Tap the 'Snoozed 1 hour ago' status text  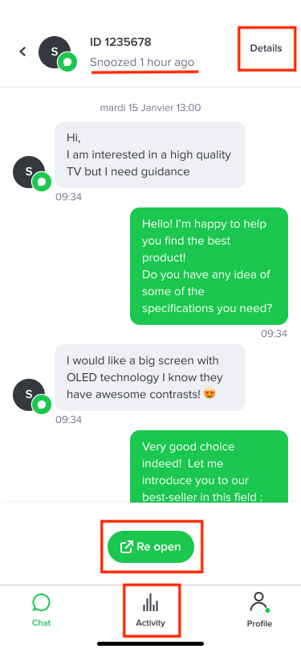(142, 63)
